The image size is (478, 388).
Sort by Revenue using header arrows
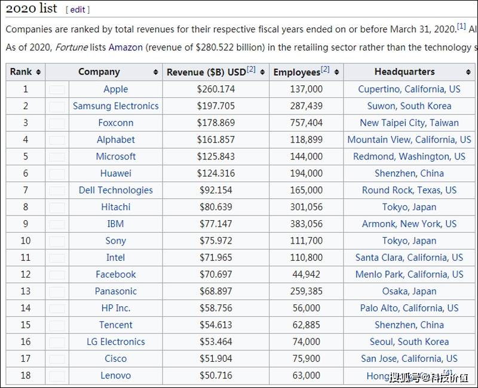(x=262, y=72)
